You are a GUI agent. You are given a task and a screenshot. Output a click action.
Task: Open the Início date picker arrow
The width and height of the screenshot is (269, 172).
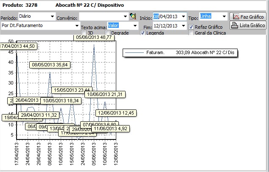[x=183, y=16]
